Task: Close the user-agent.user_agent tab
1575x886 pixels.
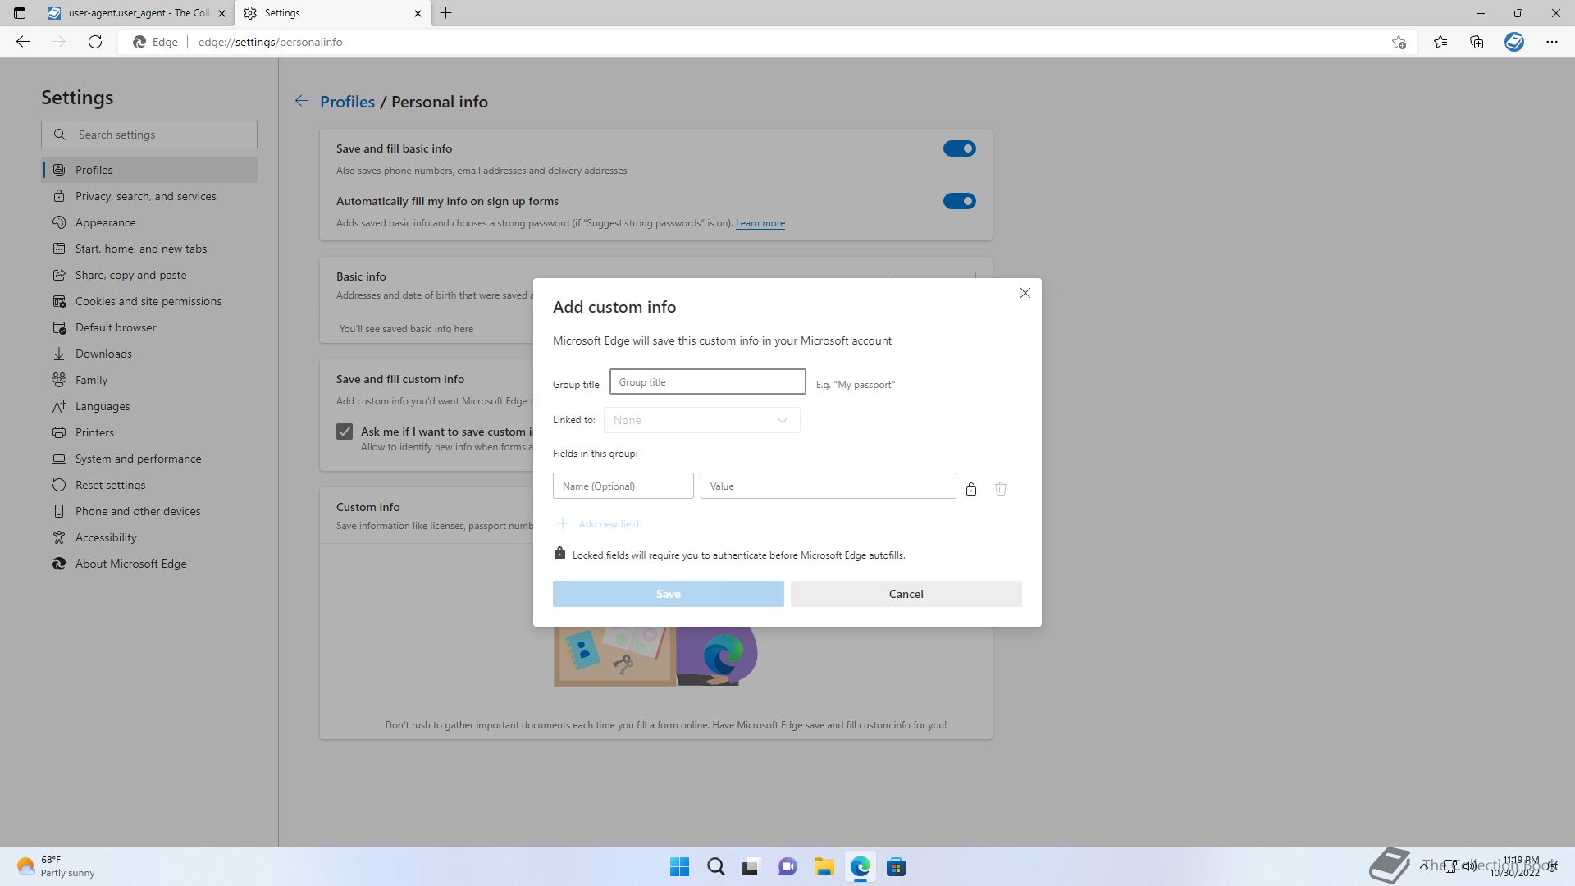Action: (x=221, y=13)
